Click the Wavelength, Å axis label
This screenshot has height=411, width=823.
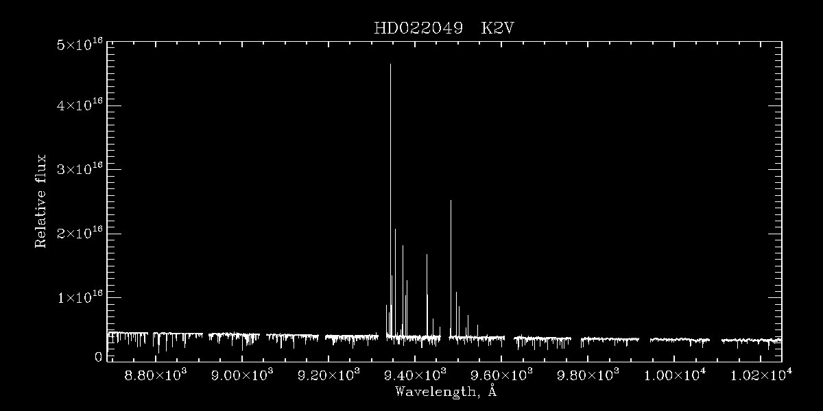click(445, 392)
